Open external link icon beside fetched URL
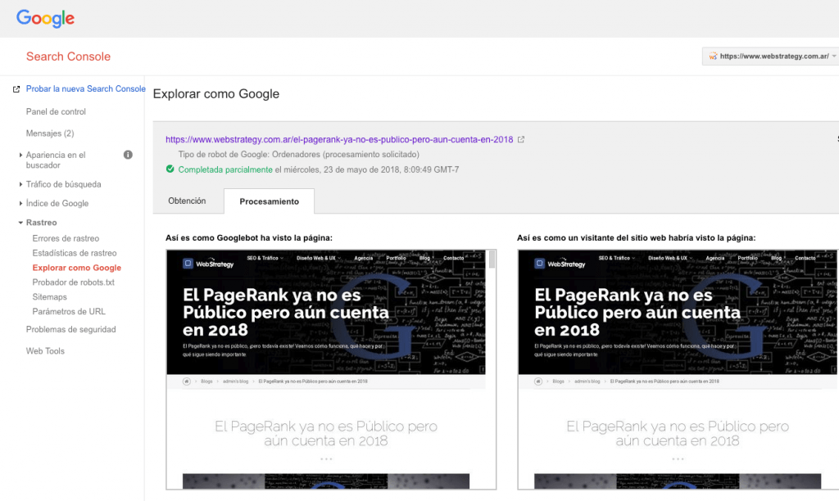This screenshot has height=501, width=839. (520, 139)
